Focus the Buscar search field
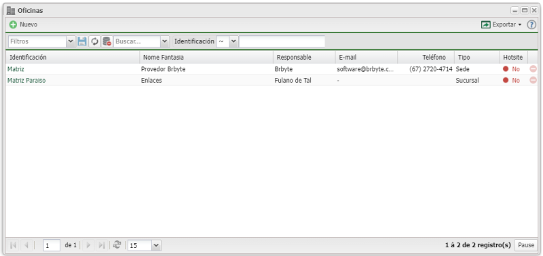This screenshot has height=256, width=543. 137,41
